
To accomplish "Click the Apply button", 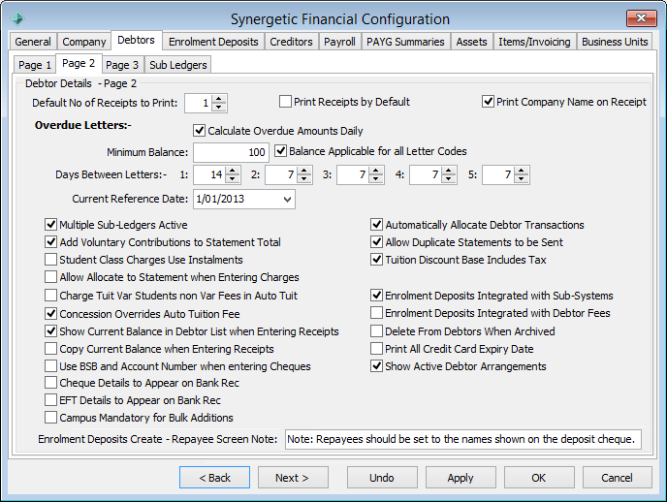I will click(x=461, y=478).
